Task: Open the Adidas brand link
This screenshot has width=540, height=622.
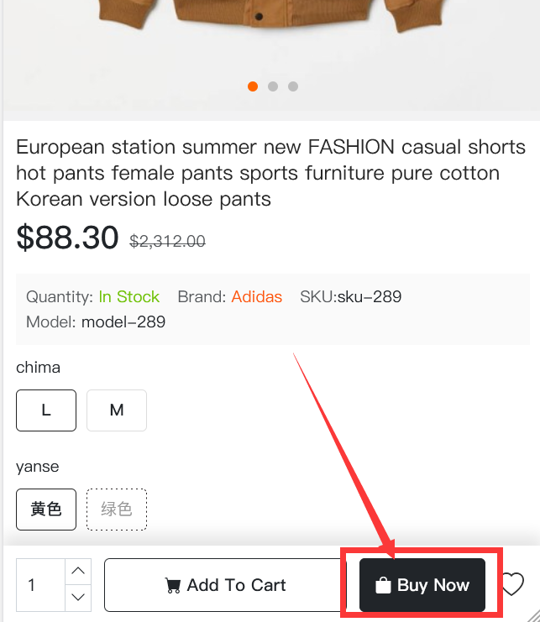Action: (x=257, y=296)
